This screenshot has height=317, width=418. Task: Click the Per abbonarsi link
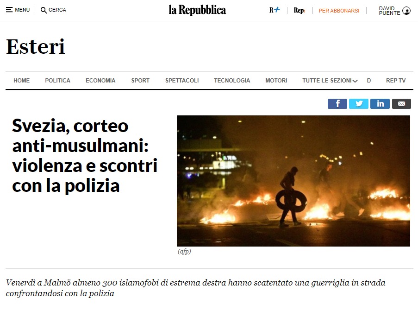[x=339, y=11]
